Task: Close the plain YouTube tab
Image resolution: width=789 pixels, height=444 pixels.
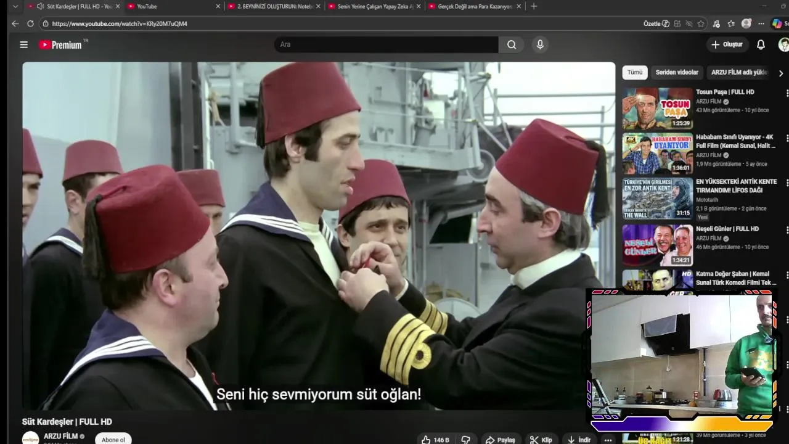Action: pos(218,6)
